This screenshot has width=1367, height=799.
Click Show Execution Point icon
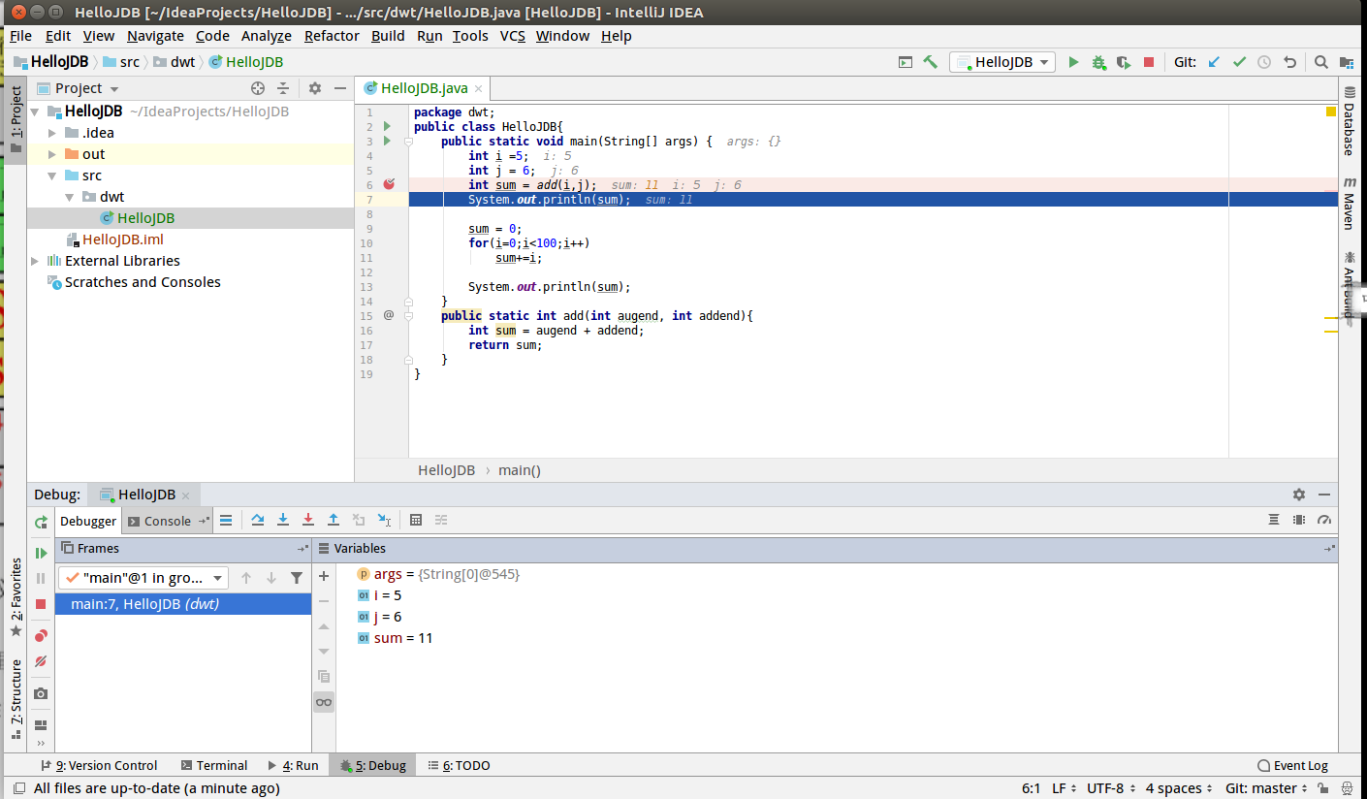tap(226, 520)
